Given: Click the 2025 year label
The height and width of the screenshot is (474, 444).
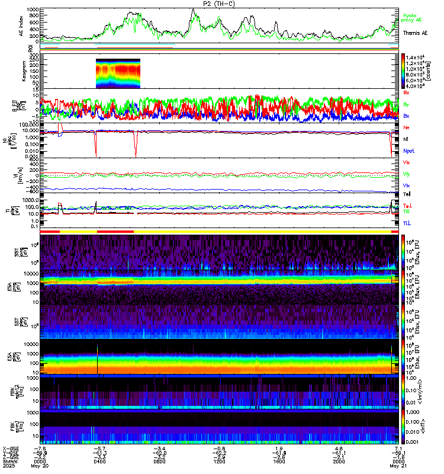Looking at the screenshot, I should pos(9,466).
